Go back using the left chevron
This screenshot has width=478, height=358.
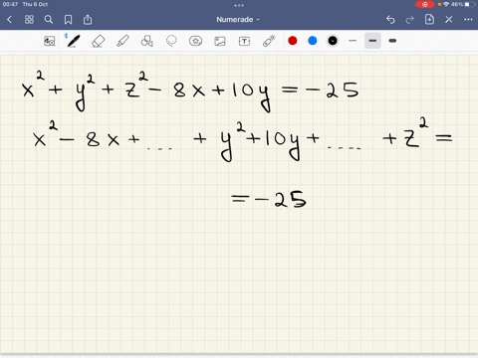click(9, 20)
